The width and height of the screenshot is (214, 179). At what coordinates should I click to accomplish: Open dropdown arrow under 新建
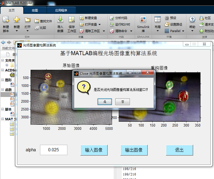coord(17,31)
